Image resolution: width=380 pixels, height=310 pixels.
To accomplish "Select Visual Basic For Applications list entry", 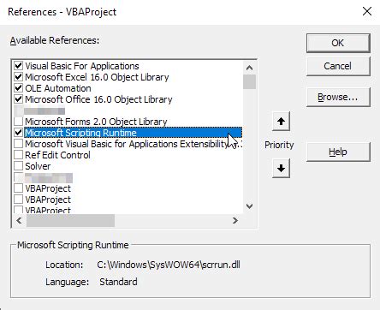I will click(82, 66).
